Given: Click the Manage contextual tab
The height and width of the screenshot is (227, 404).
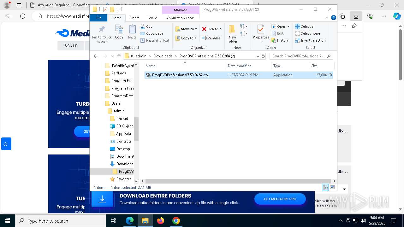Looking at the screenshot, I should pos(181,10).
